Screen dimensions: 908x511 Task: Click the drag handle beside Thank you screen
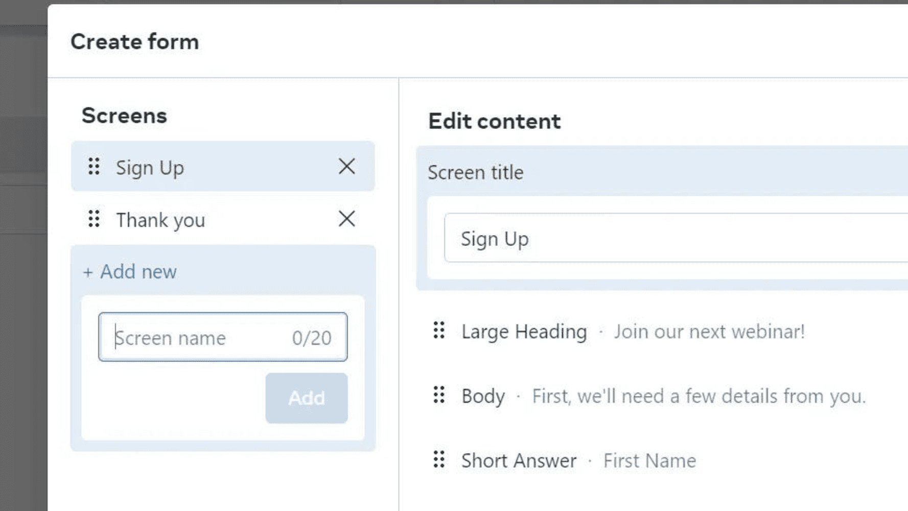click(94, 219)
